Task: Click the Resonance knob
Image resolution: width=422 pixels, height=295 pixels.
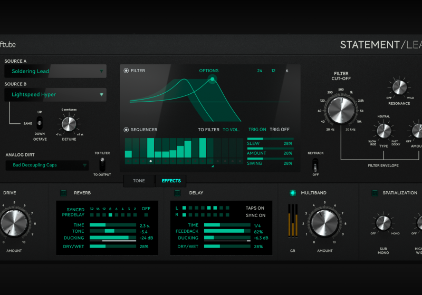Action: (399, 87)
